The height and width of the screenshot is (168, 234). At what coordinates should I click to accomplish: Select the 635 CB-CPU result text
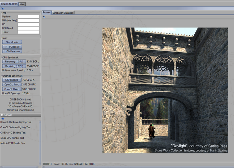click(x=33, y=61)
